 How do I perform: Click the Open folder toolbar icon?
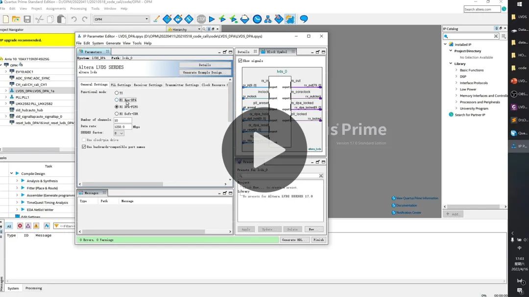[16, 19]
